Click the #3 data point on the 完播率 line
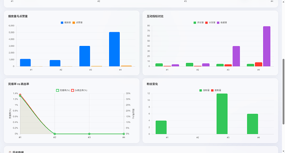This screenshot has height=153, width=285. (89, 134)
